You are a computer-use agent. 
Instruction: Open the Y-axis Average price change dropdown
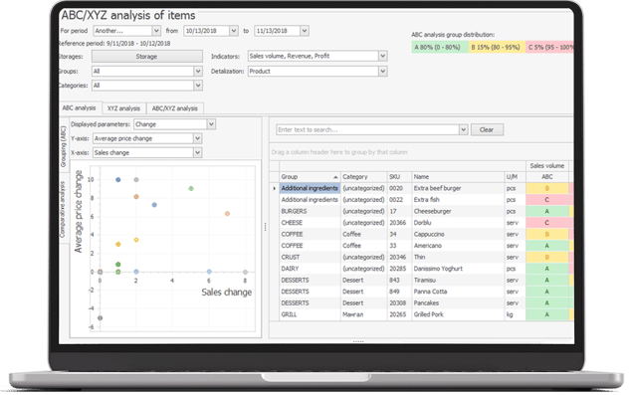[197, 138]
